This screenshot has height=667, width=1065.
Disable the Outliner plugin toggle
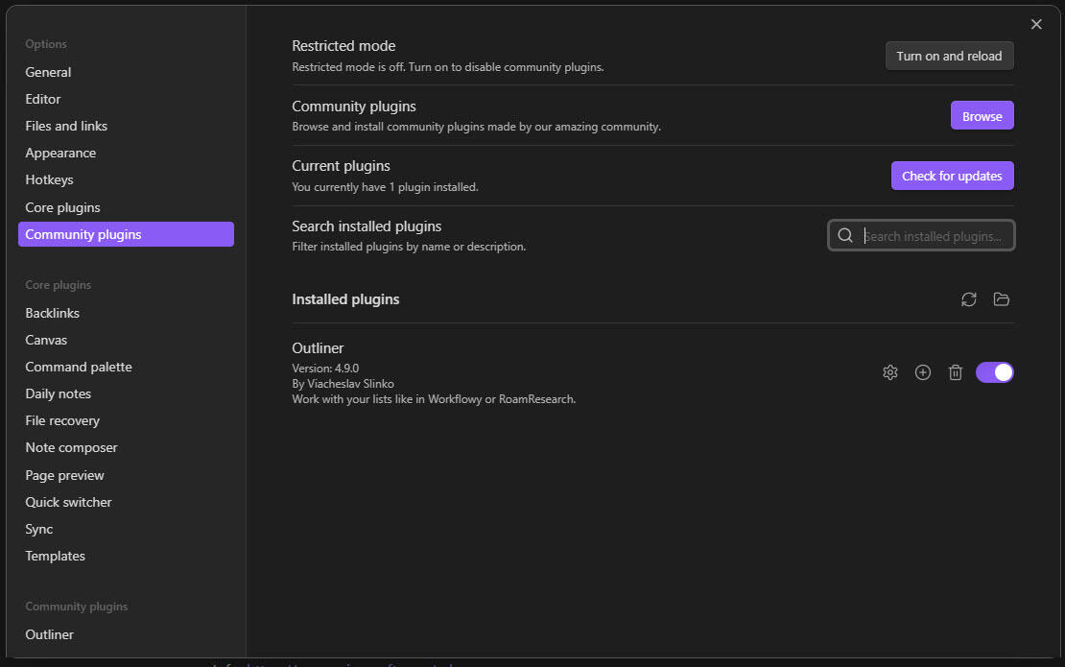click(x=994, y=372)
